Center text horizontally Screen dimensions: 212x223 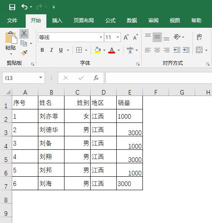(x=157, y=50)
